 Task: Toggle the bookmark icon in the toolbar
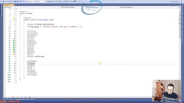[75, 1]
